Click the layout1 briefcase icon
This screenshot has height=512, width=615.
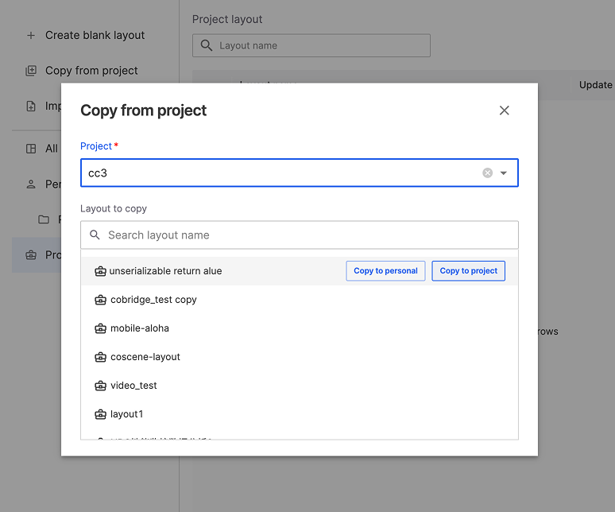coord(100,414)
